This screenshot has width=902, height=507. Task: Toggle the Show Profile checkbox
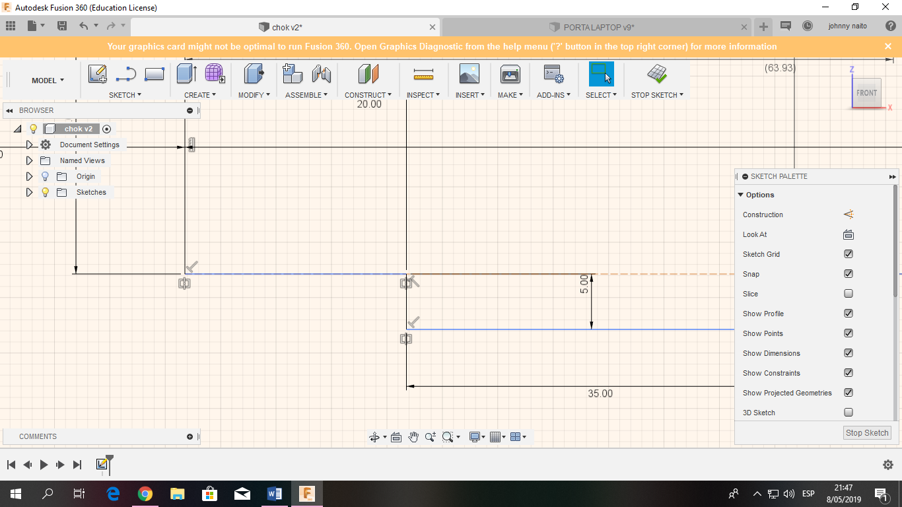click(x=849, y=314)
